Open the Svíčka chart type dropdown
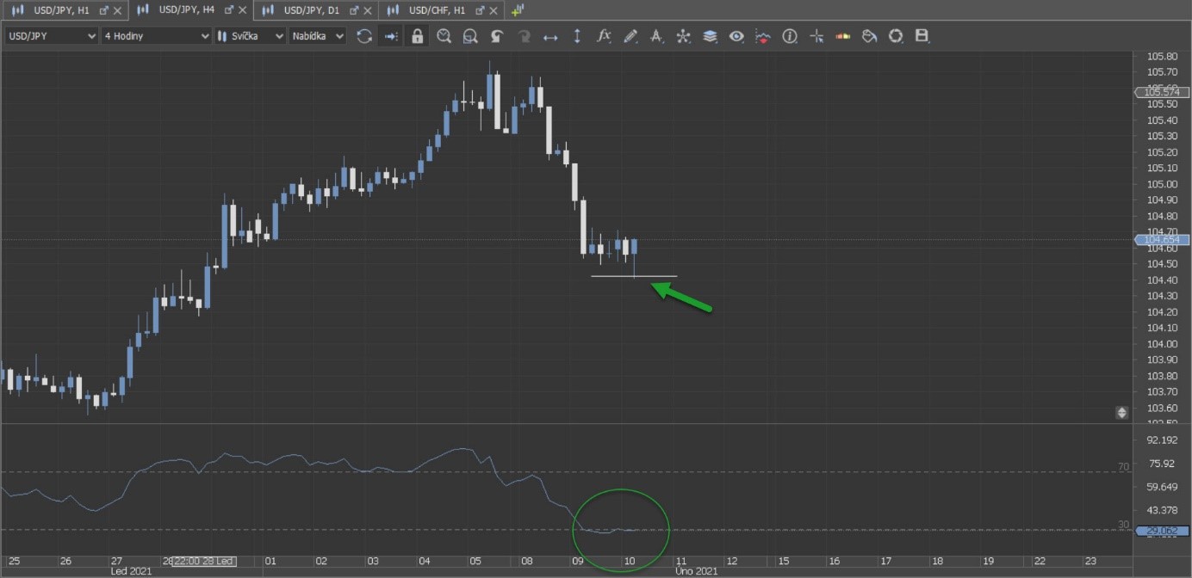Screen dimensions: 1192x578 (250, 36)
